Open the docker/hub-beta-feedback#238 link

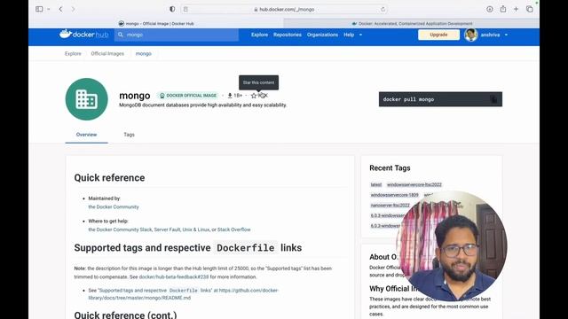[174, 276]
